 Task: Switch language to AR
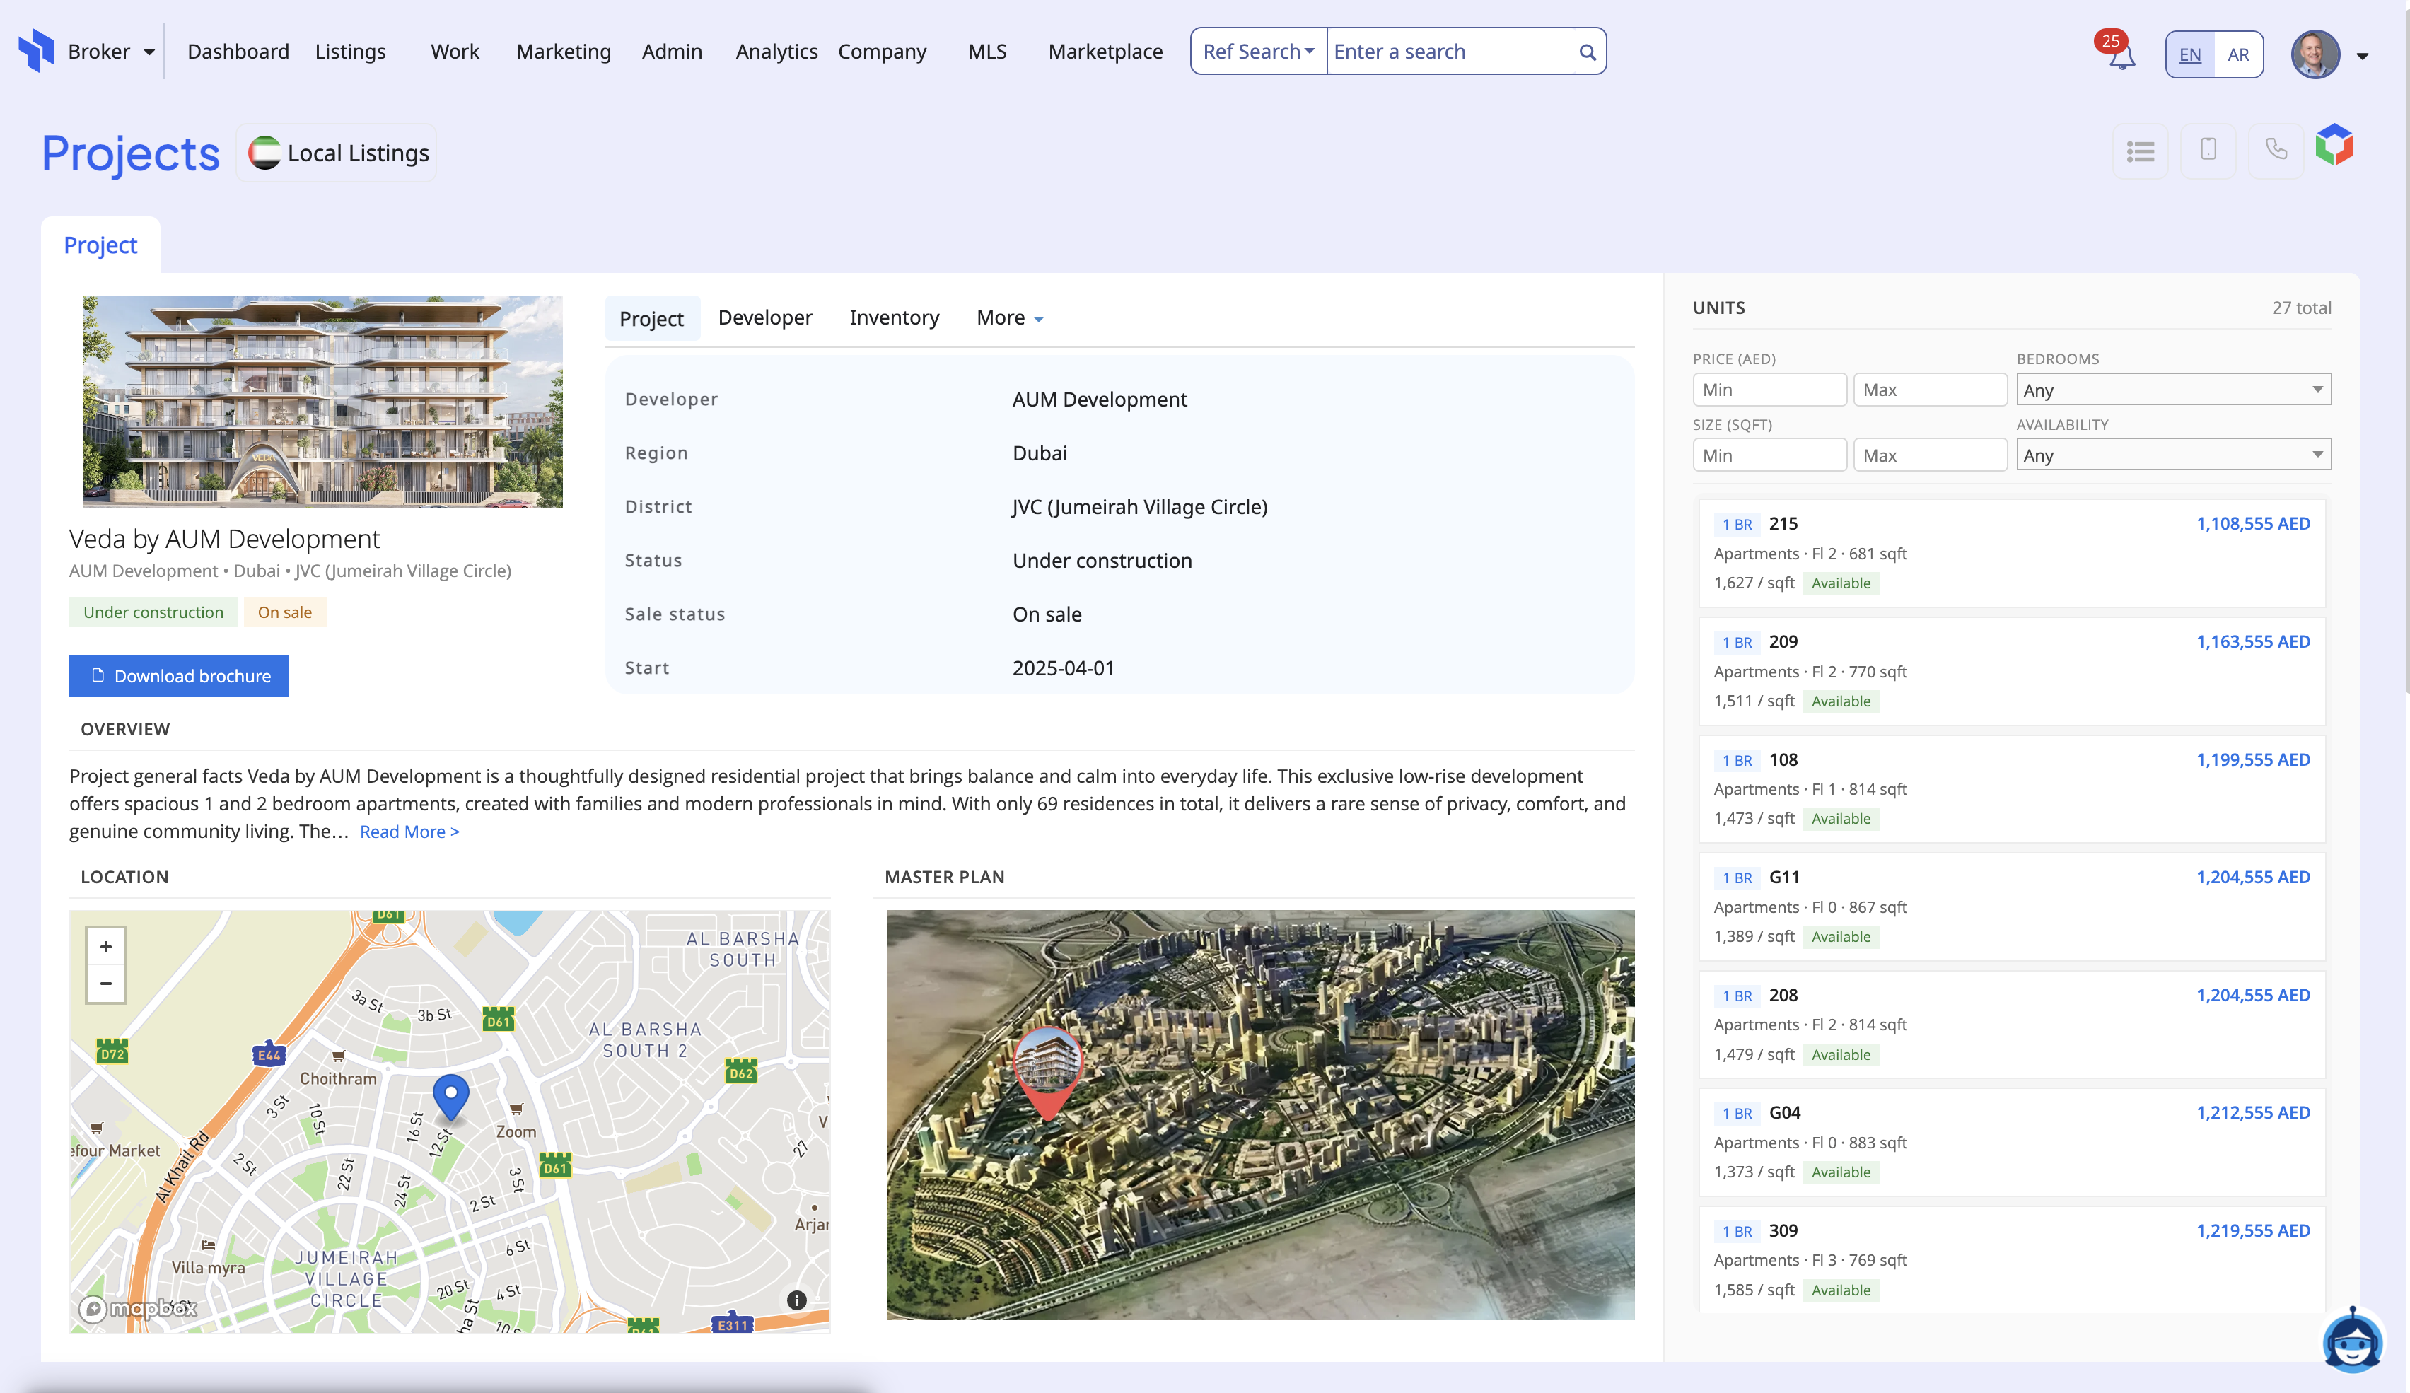coord(2238,54)
